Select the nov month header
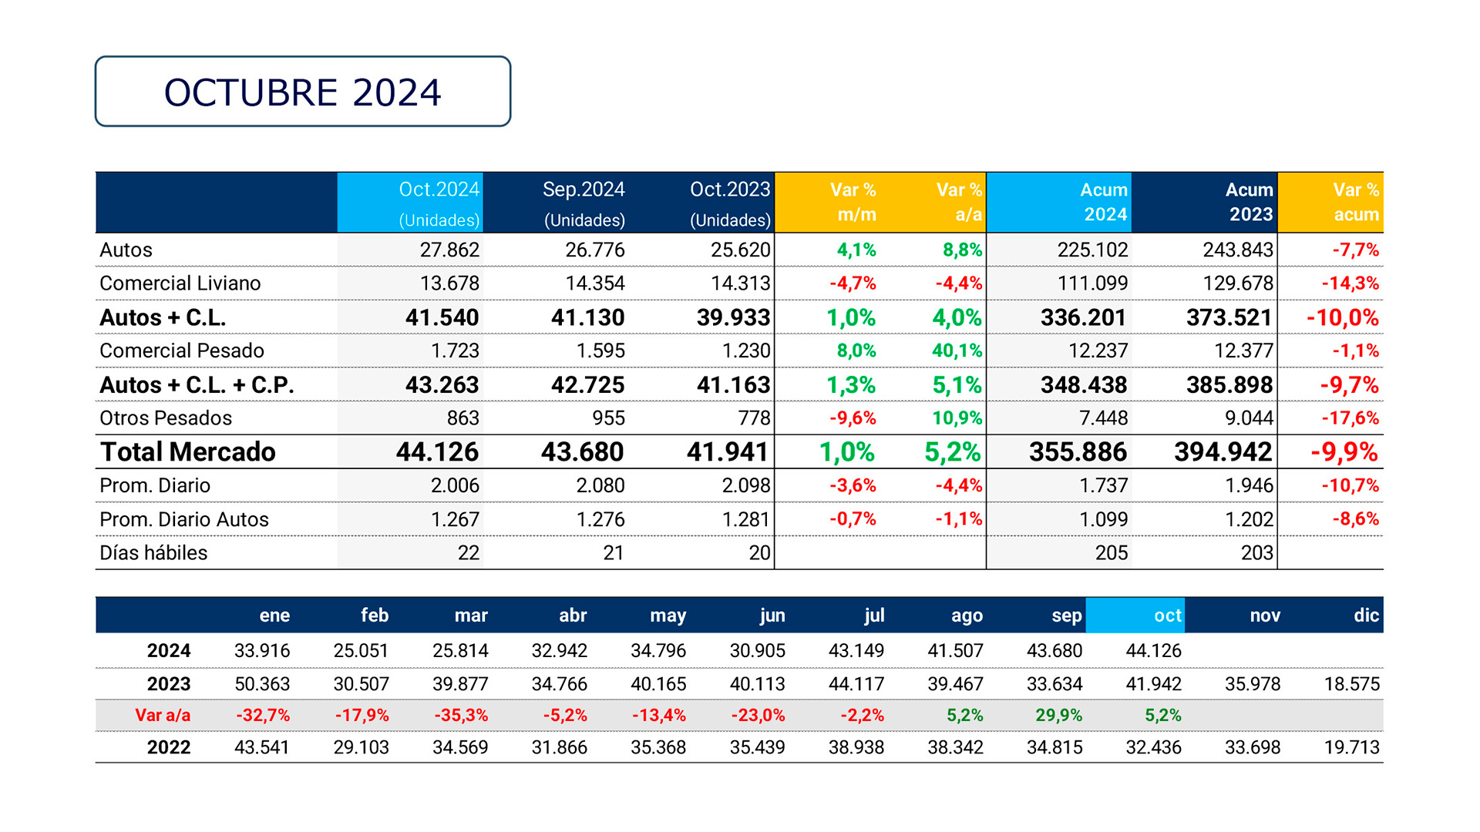 point(1265,616)
